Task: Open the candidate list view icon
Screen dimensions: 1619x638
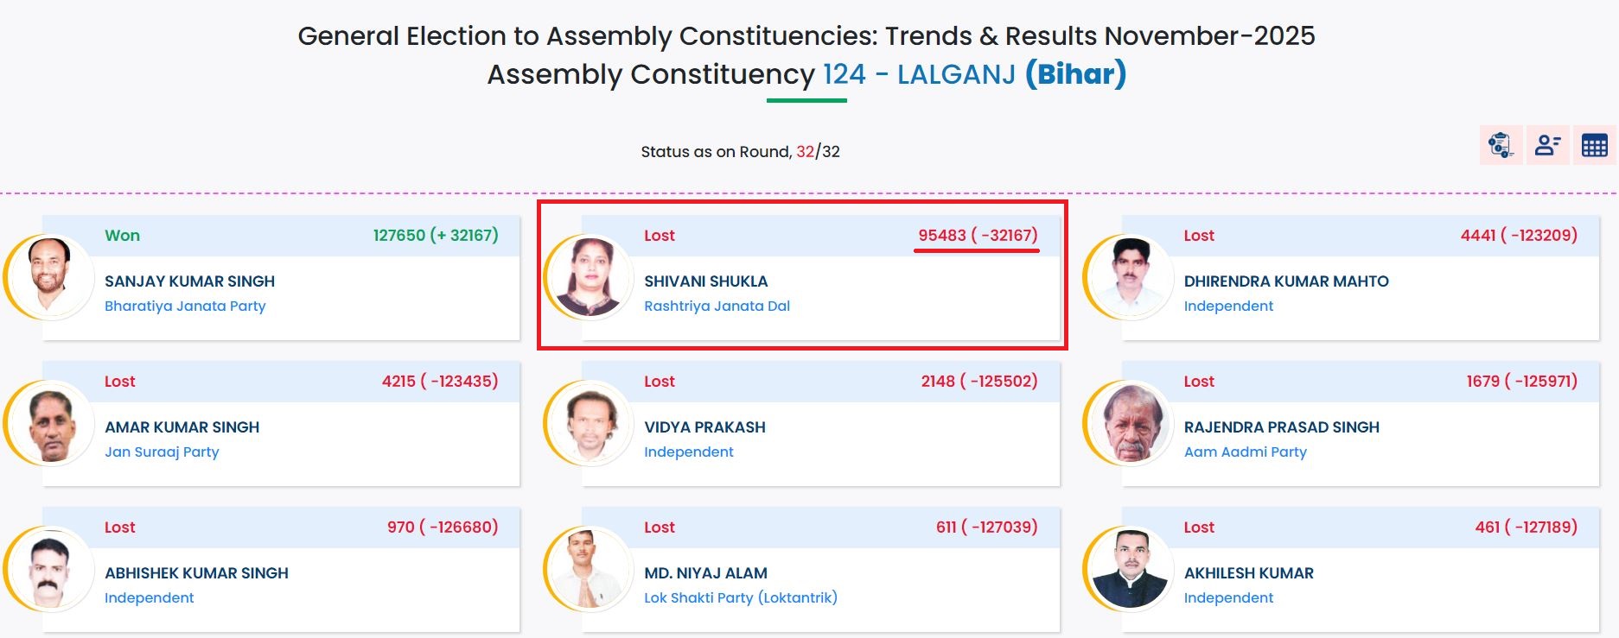Action: (1547, 145)
